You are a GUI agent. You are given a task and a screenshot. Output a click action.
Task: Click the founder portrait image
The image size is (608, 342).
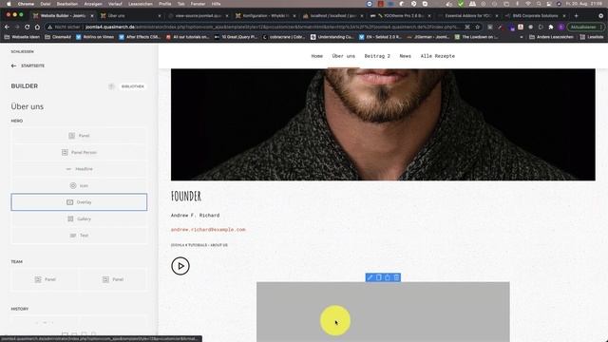pyautogui.click(x=383, y=124)
